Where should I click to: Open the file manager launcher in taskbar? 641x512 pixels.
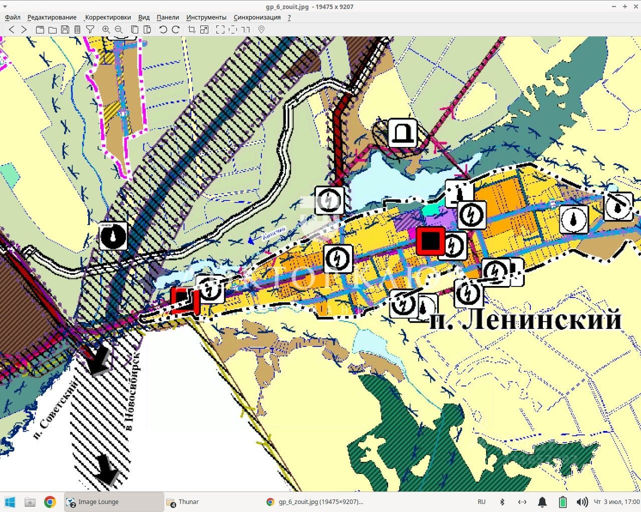[30, 502]
